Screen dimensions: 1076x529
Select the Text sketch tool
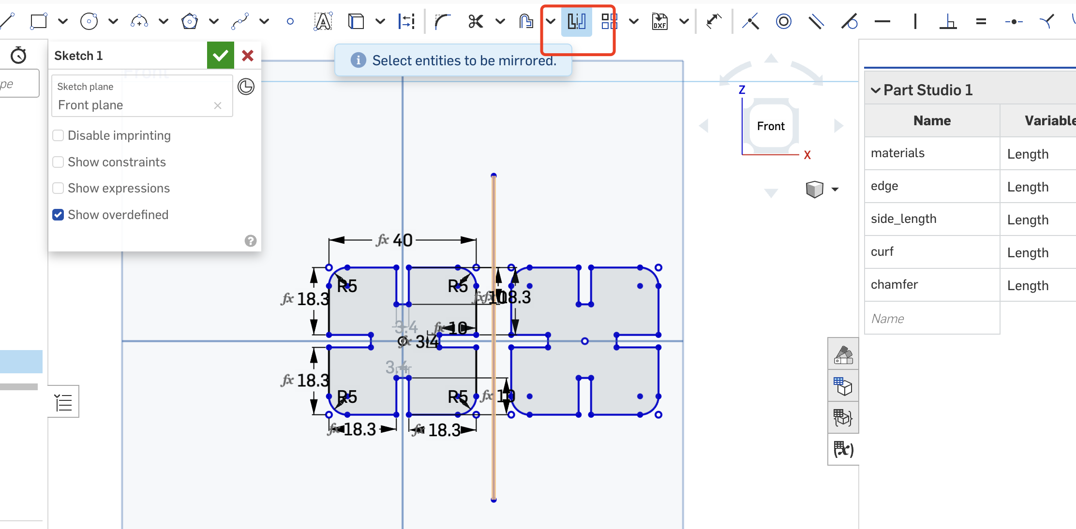pos(323,21)
